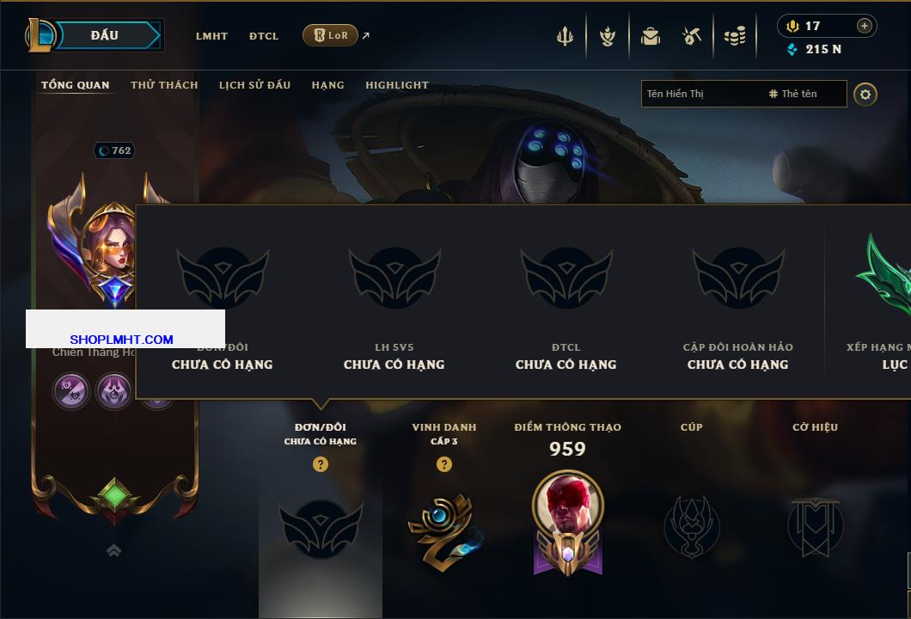Expand the profile banner chevron arrow
Viewport: 911px width, 619px height.
pos(113,550)
